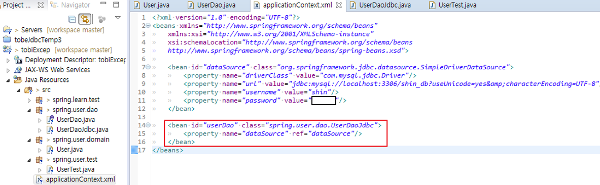600x185 pixels.
Task: Click the Servers folder icon
Action: tap(7, 30)
